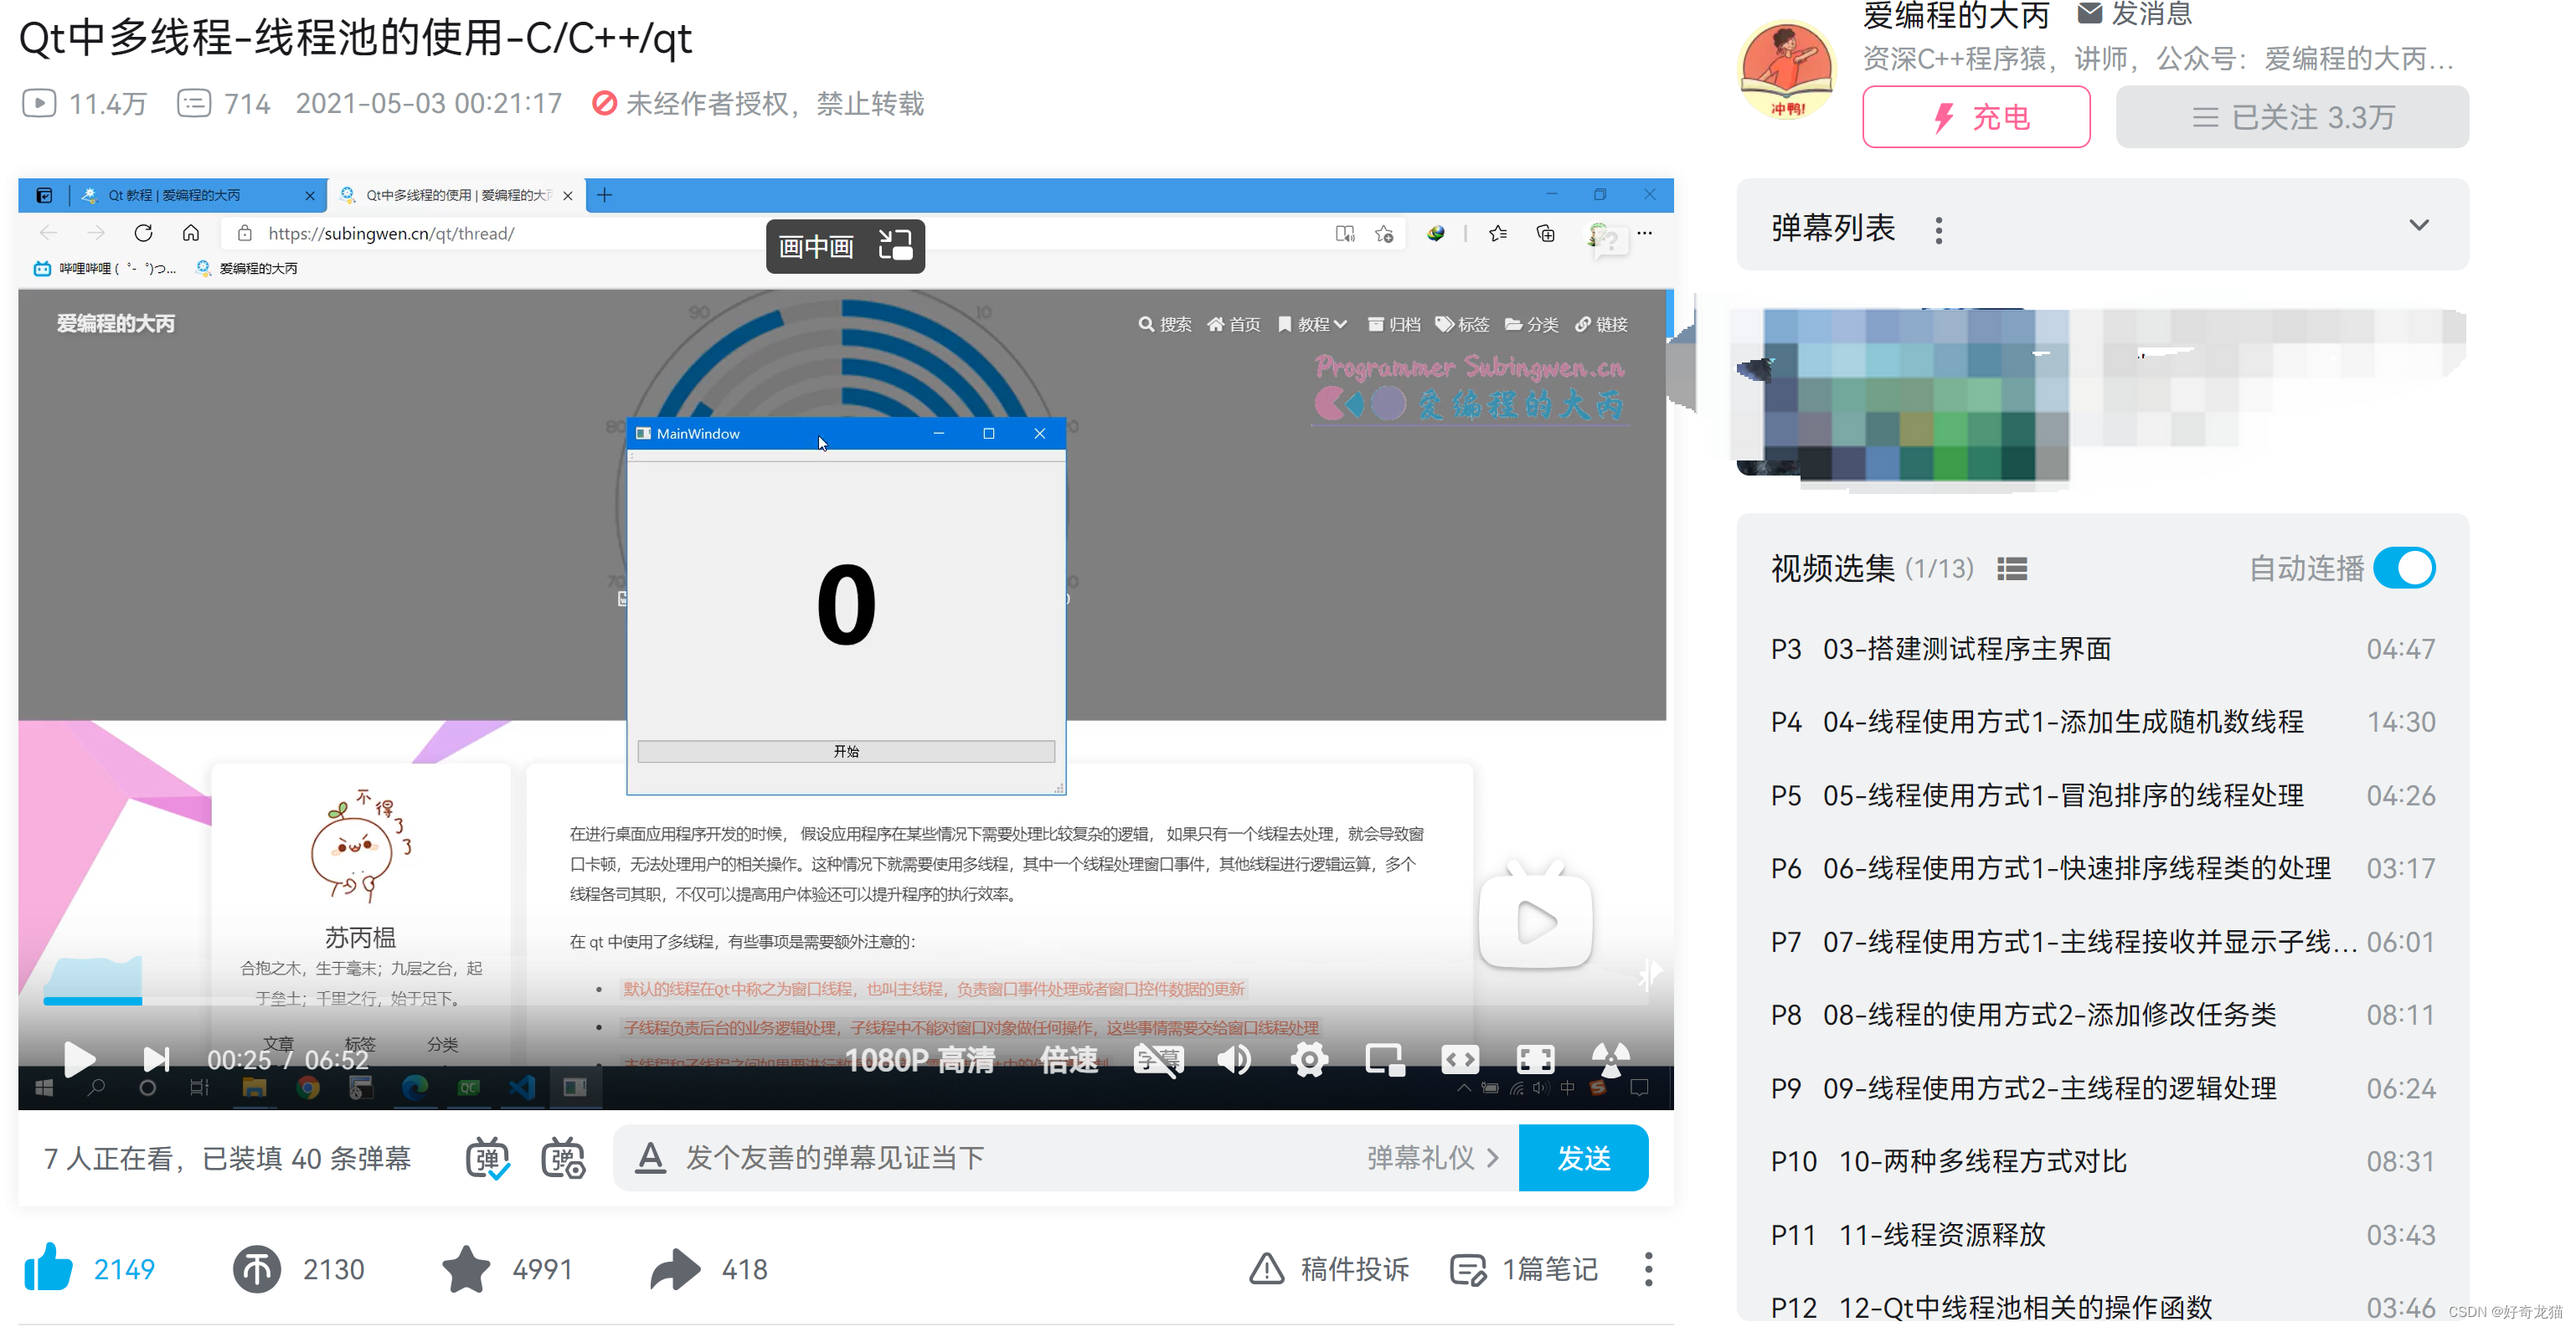Click 首页 in the blog navigation bar
This screenshot has height=1327, width=2576.
click(1234, 324)
